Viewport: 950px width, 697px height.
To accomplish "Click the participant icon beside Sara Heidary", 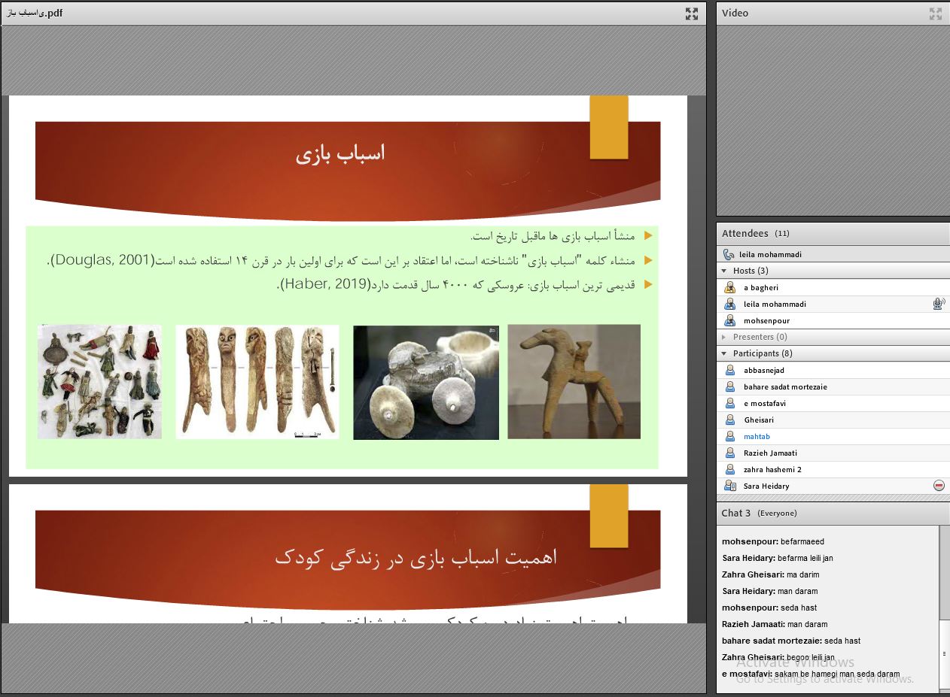I will point(729,486).
